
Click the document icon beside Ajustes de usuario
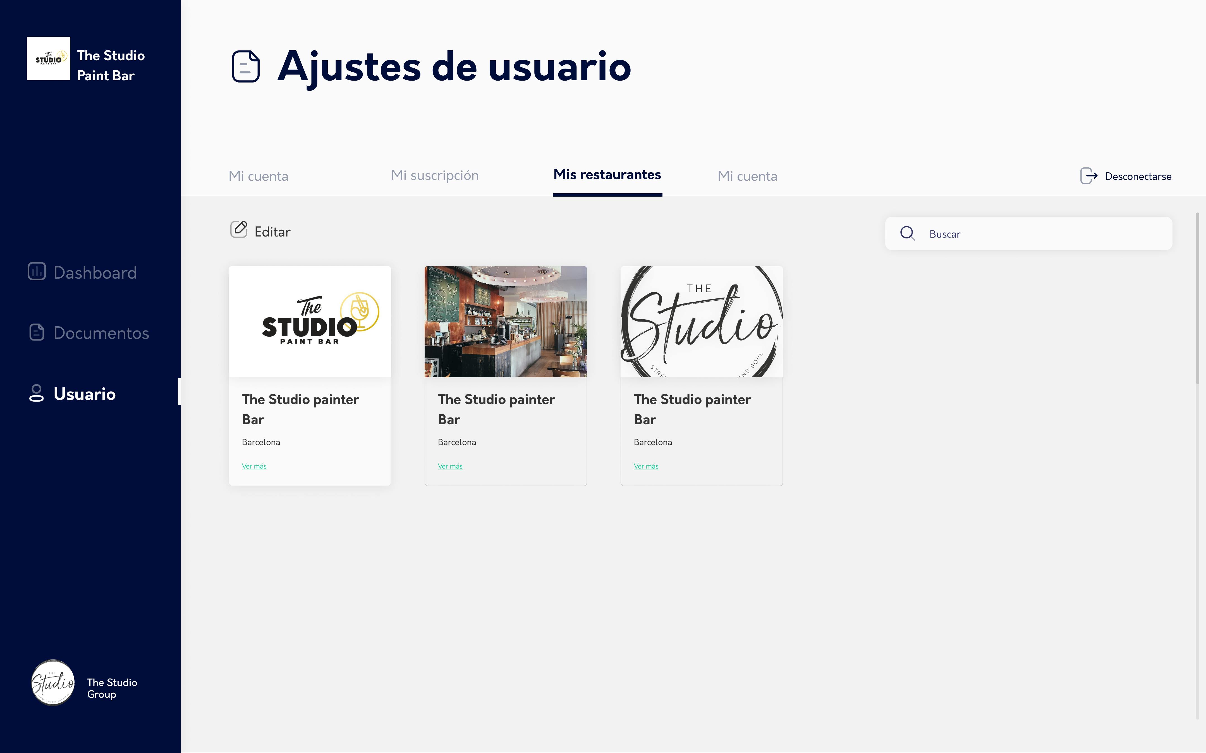[x=246, y=66]
